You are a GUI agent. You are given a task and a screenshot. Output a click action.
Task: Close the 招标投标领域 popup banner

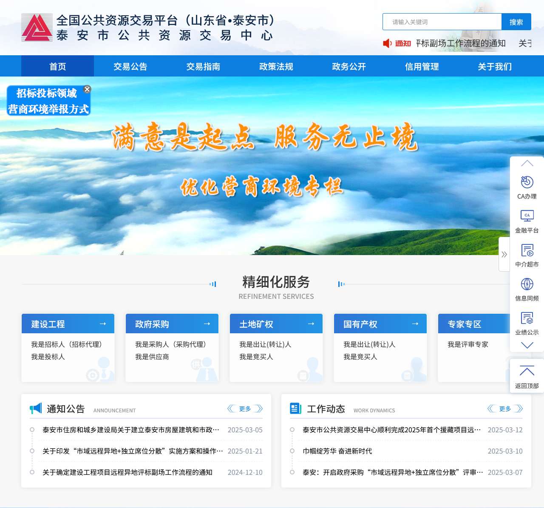pyautogui.click(x=88, y=89)
